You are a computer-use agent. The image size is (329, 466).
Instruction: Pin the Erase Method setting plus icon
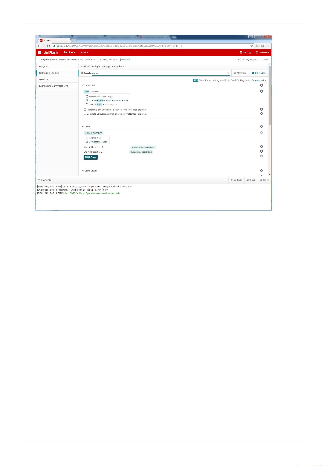261,91
